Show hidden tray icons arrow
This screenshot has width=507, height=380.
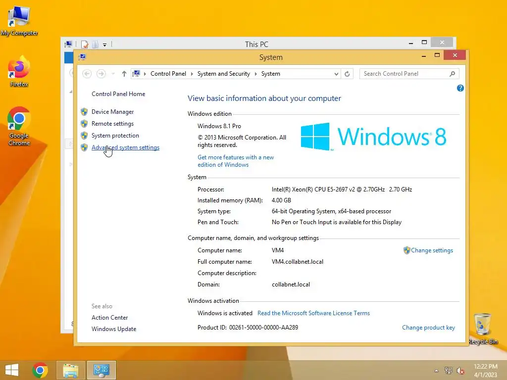[436, 371]
